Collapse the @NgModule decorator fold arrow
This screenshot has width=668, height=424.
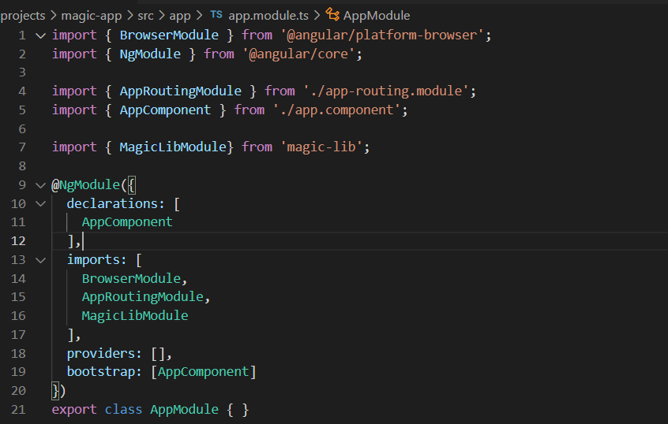tap(40, 185)
